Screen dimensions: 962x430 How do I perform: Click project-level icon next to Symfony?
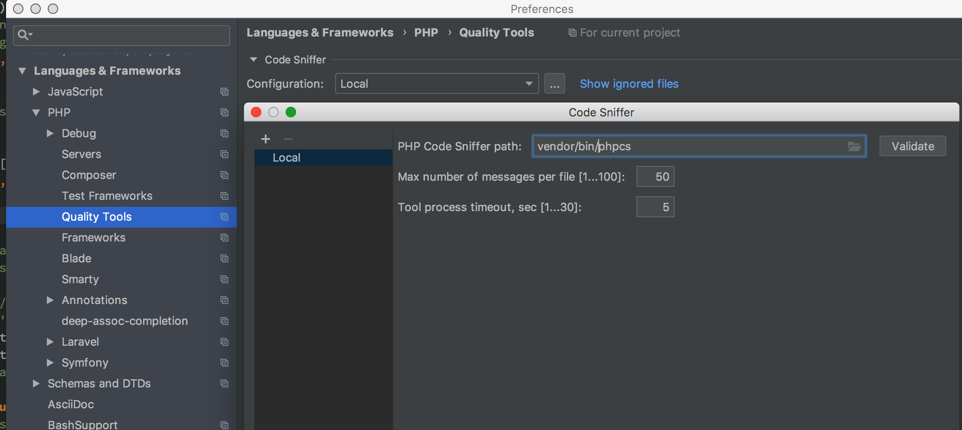[x=224, y=363]
